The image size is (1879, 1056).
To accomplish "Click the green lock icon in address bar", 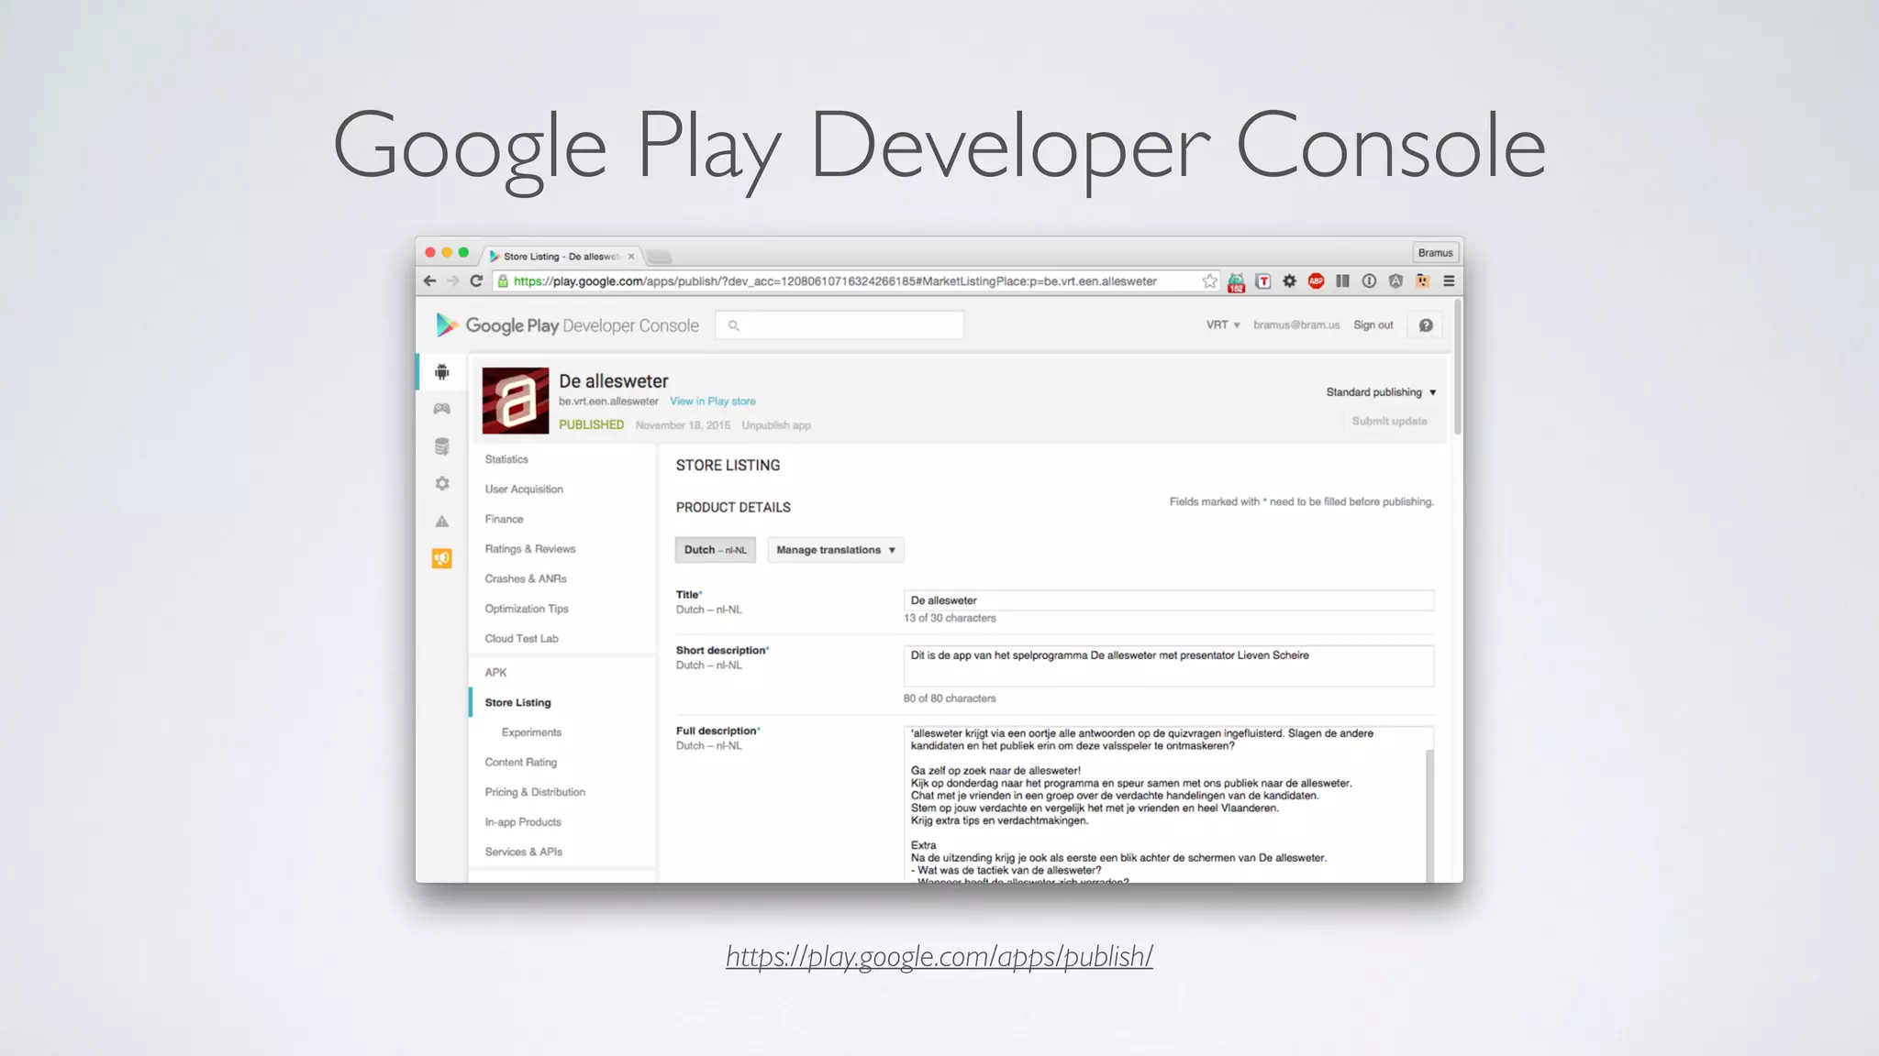I will click(503, 281).
